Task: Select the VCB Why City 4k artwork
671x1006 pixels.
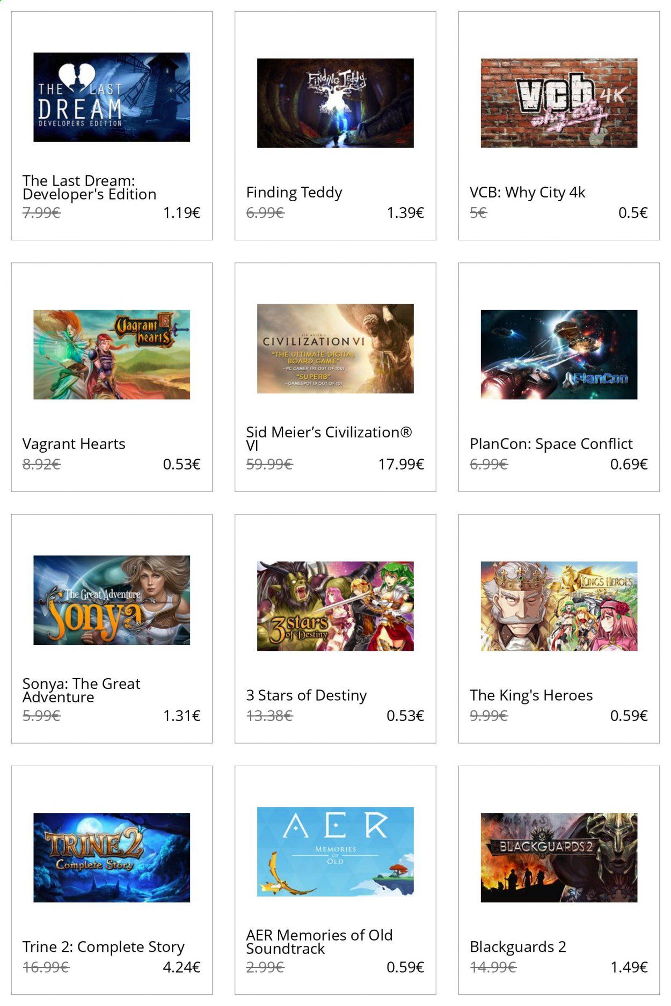Action: click(x=559, y=103)
